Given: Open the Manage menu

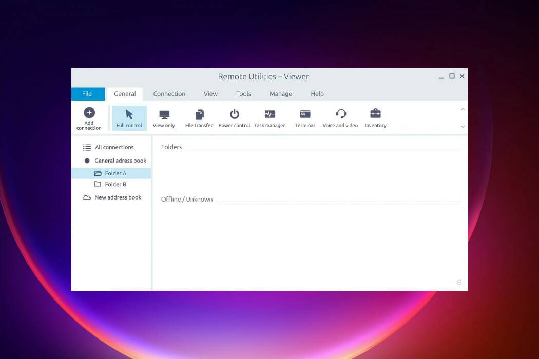Looking at the screenshot, I should (x=281, y=94).
